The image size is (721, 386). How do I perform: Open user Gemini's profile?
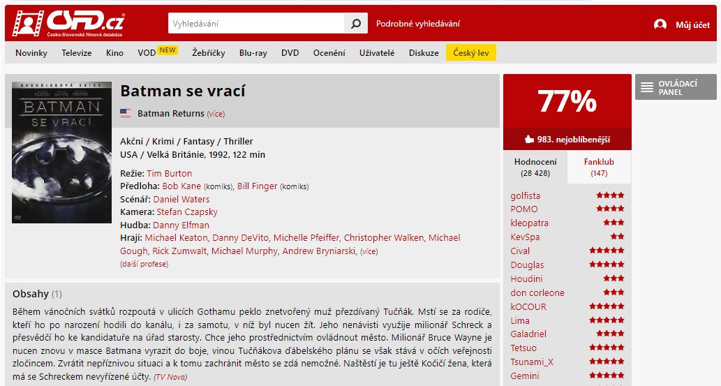pos(525,376)
